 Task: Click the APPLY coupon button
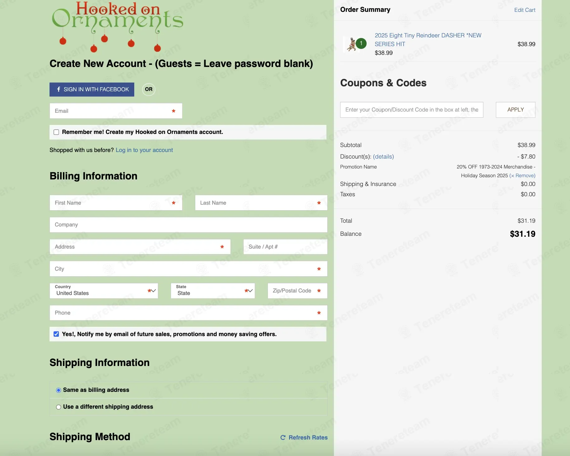(515, 110)
